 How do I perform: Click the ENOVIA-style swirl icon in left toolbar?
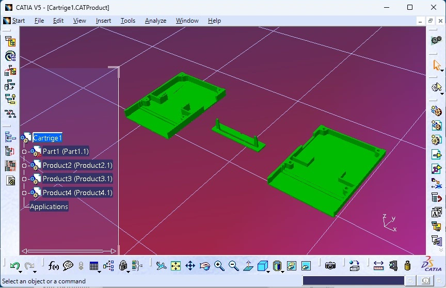click(10, 56)
